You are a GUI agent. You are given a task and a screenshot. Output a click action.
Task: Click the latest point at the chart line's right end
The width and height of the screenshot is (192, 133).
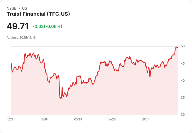click(x=178, y=47)
